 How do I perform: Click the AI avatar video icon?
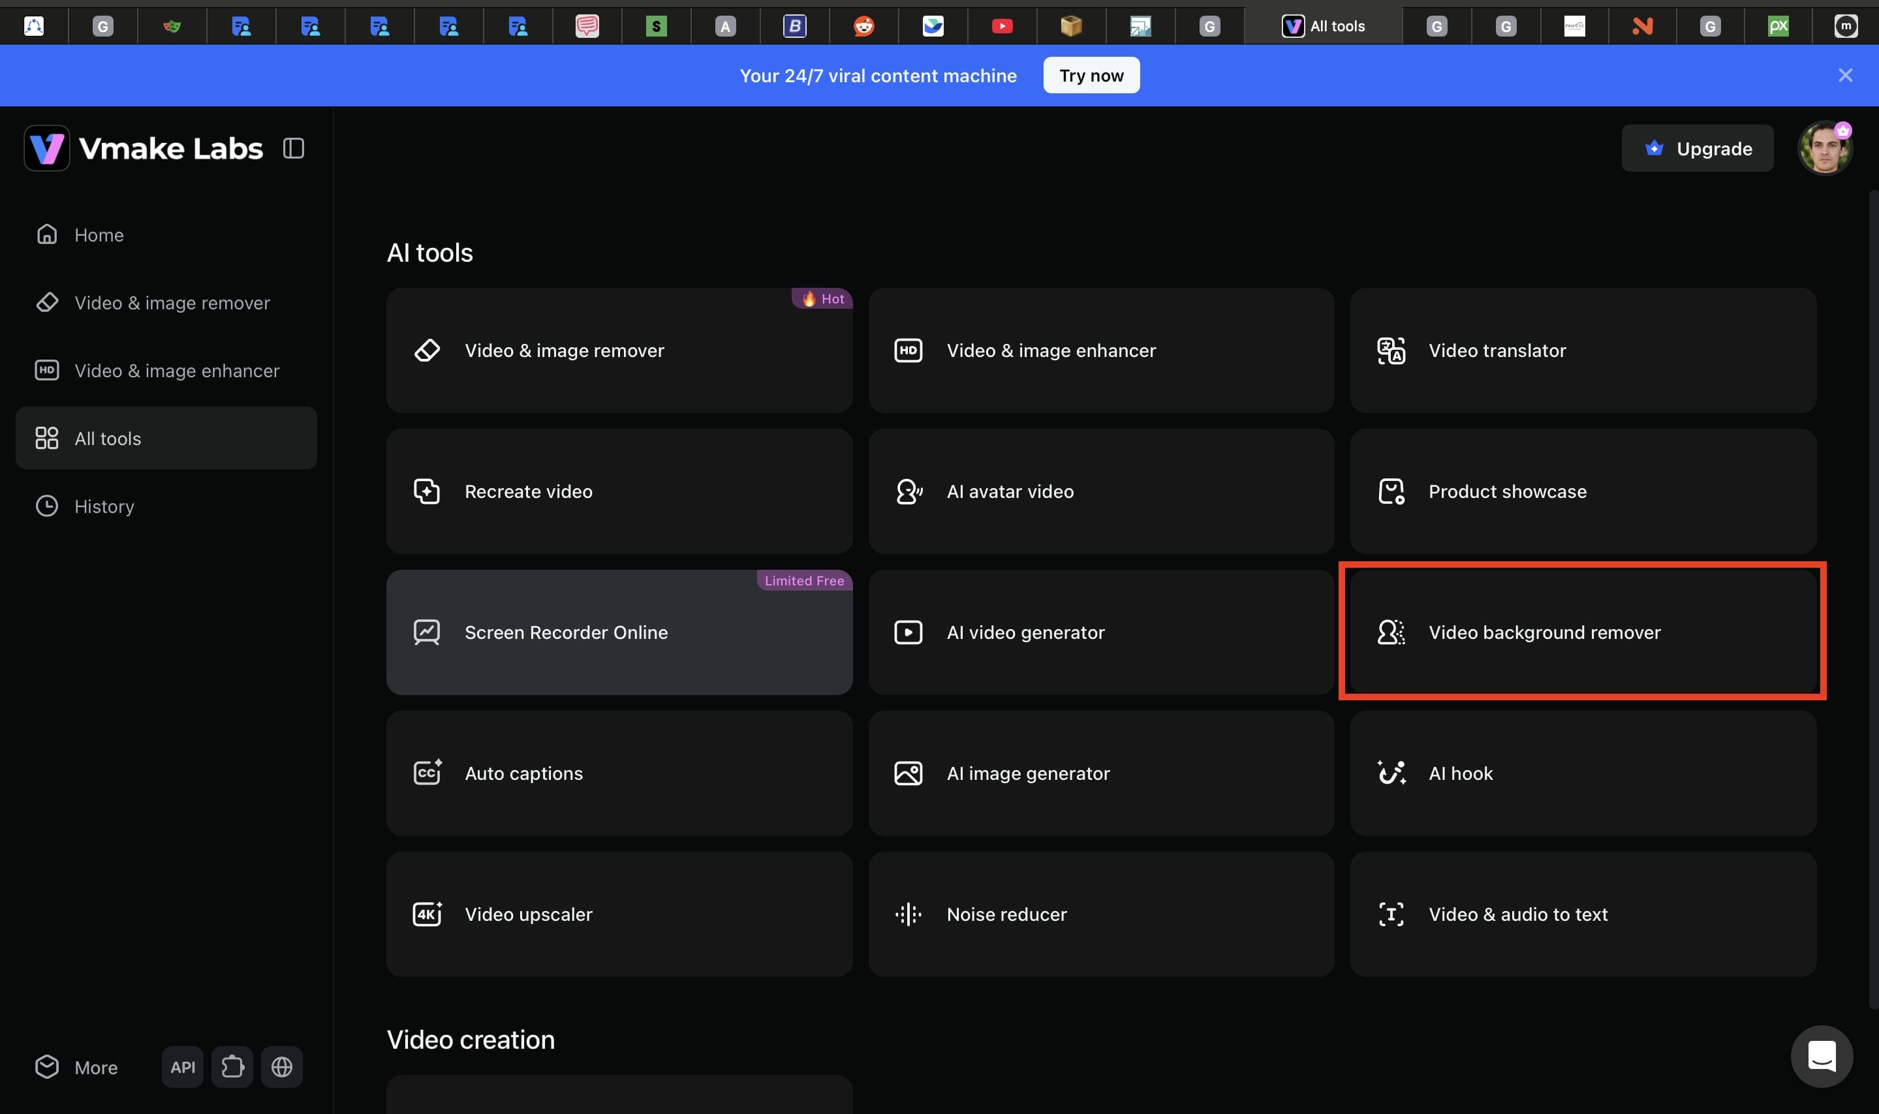(909, 491)
